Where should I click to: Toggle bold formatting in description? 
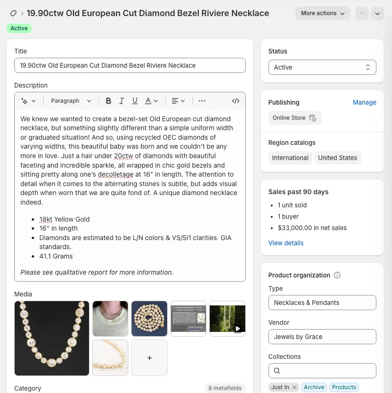[x=108, y=101]
